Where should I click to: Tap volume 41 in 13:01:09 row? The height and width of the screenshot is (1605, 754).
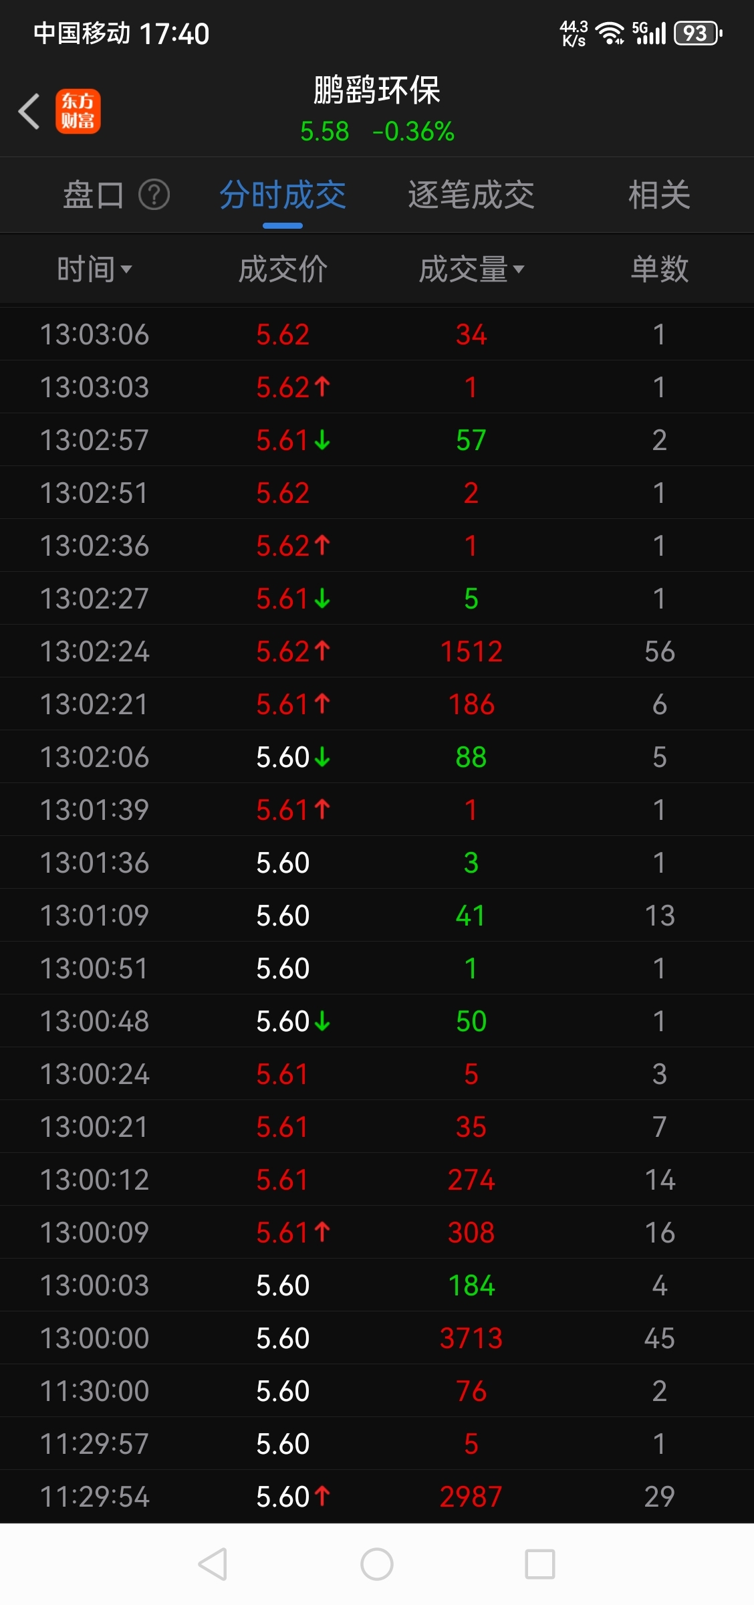point(471,916)
